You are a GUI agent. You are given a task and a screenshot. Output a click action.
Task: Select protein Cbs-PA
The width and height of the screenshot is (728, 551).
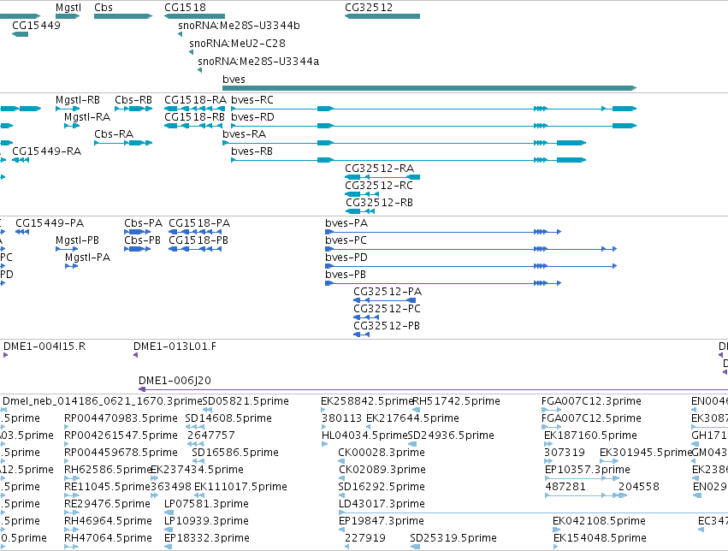point(138,232)
